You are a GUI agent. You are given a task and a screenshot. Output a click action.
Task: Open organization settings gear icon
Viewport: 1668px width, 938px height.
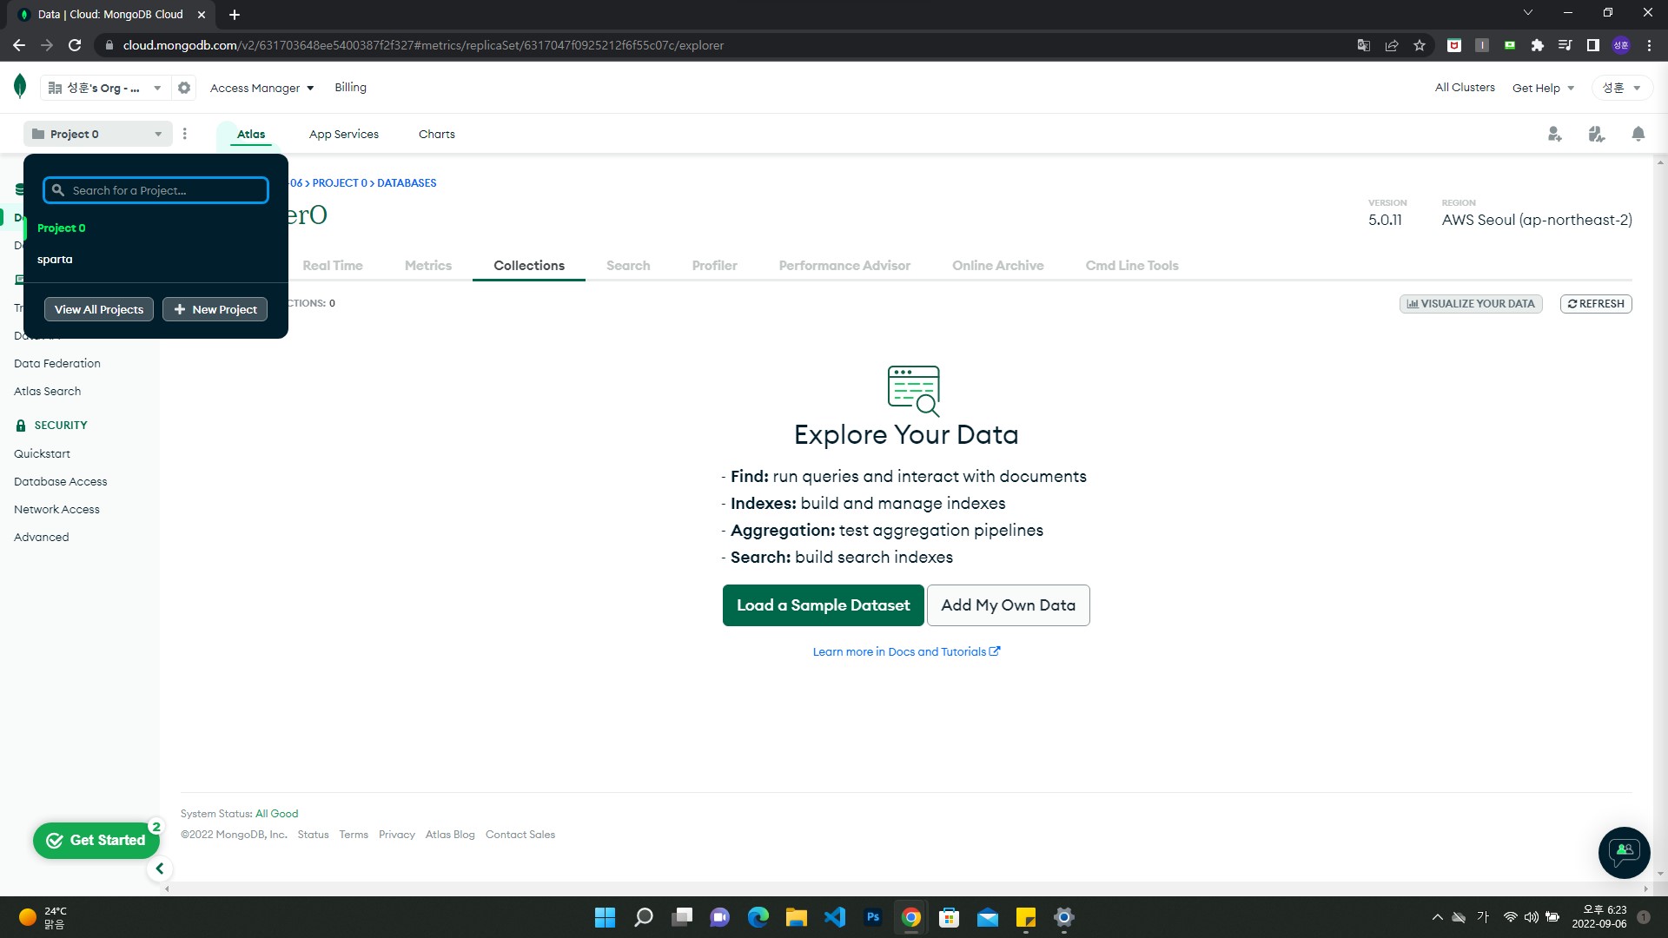pos(184,88)
